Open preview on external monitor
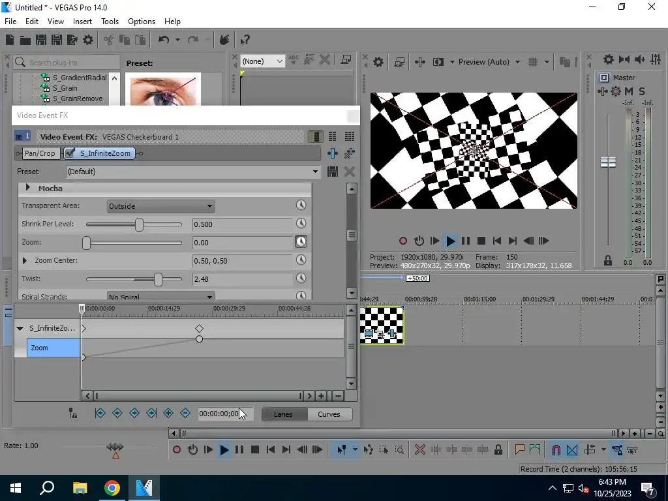Screen dimensions: 668x501 click(x=399, y=62)
